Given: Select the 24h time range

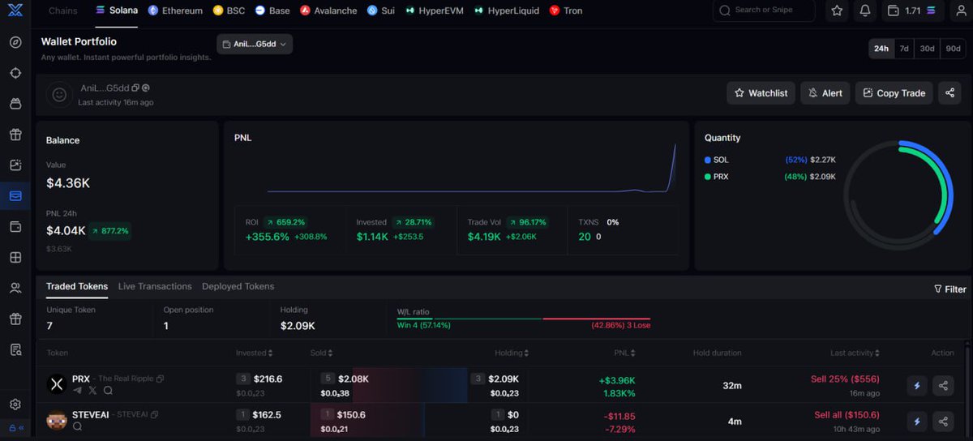Looking at the screenshot, I should [x=881, y=49].
